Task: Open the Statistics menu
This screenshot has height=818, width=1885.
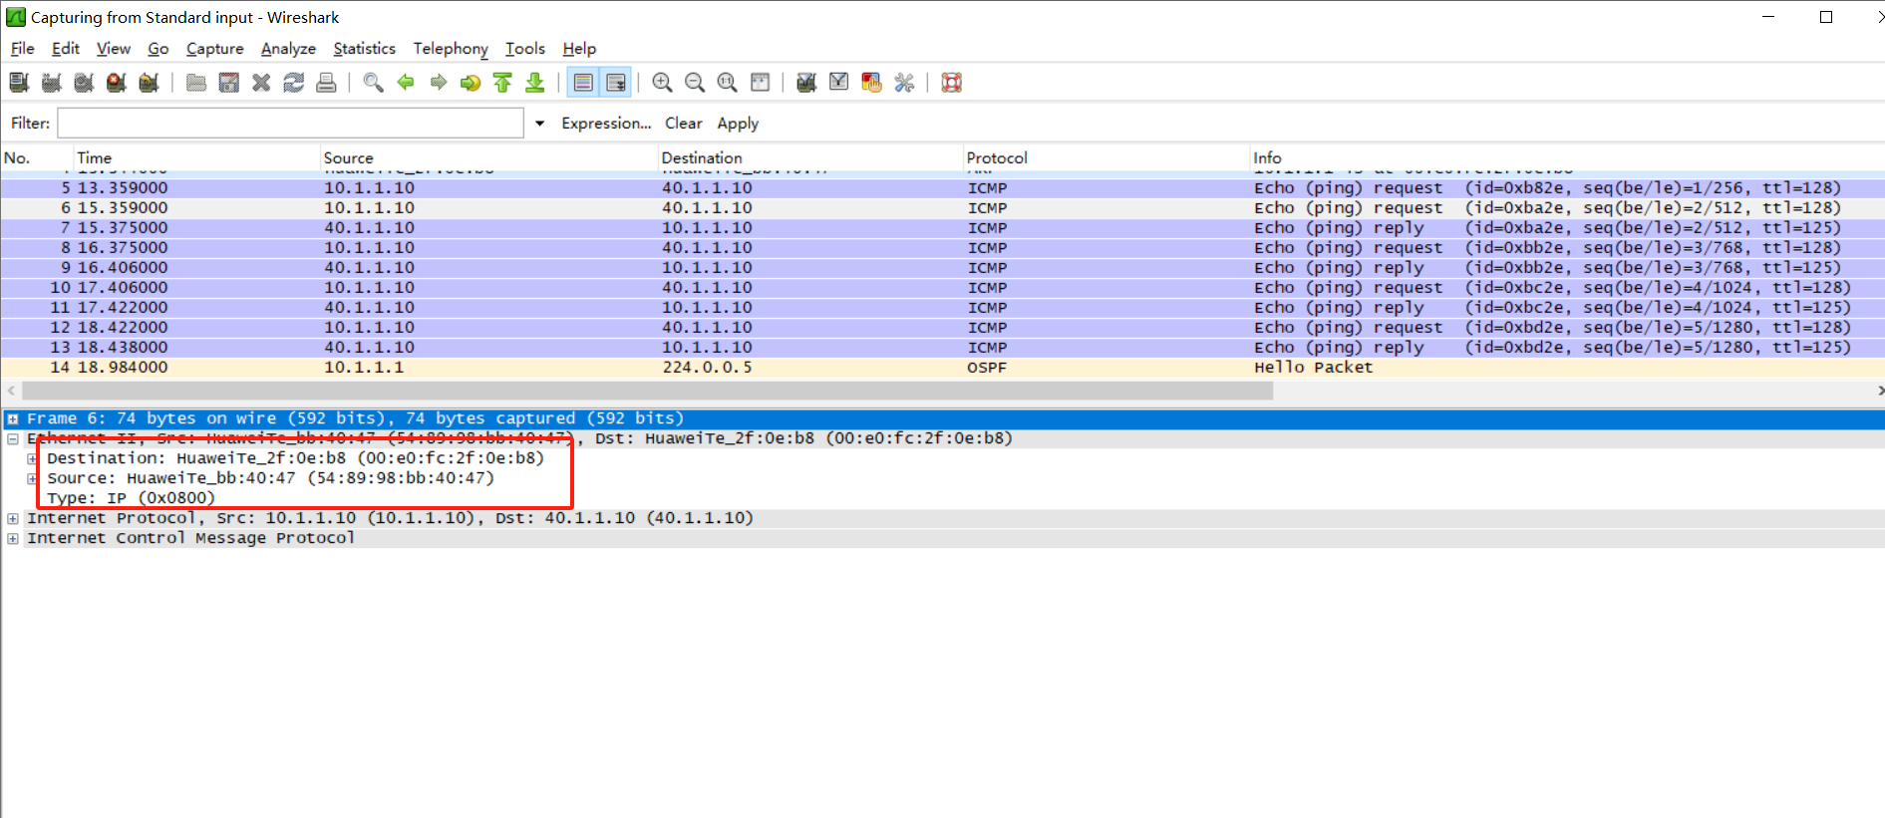Action: [364, 49]
